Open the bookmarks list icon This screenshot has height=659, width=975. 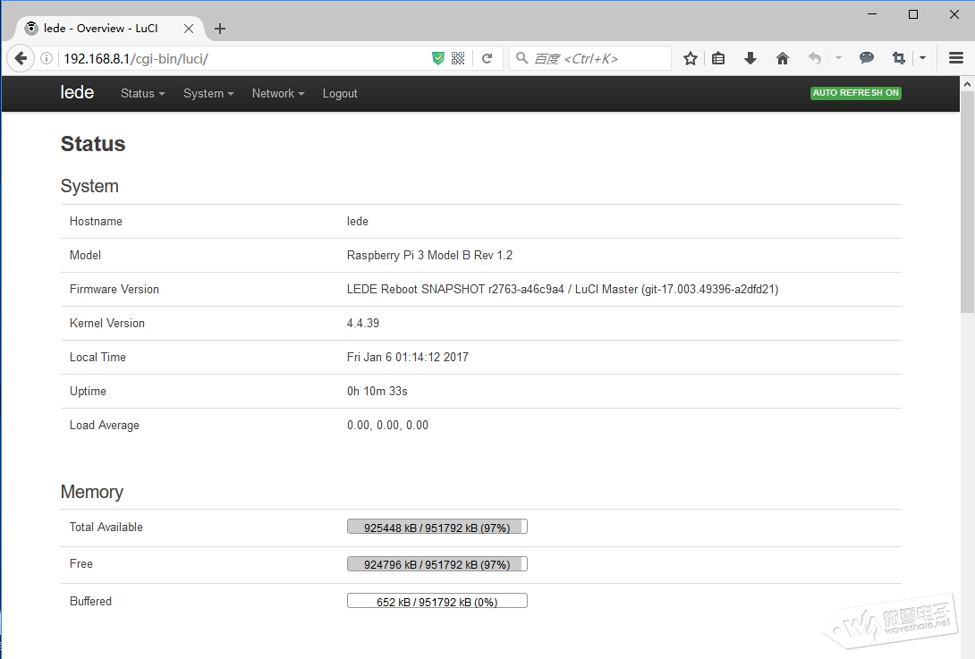click(719, 58)
